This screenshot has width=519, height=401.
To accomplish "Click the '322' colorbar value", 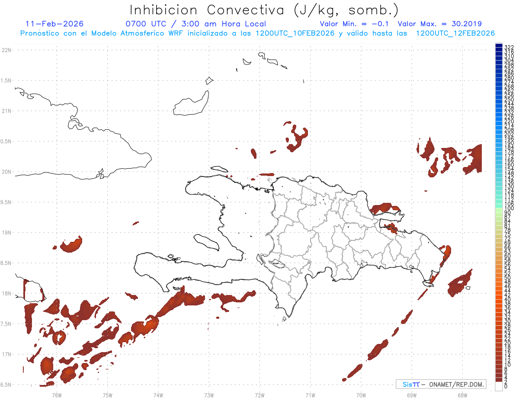I will click(509, 47).
